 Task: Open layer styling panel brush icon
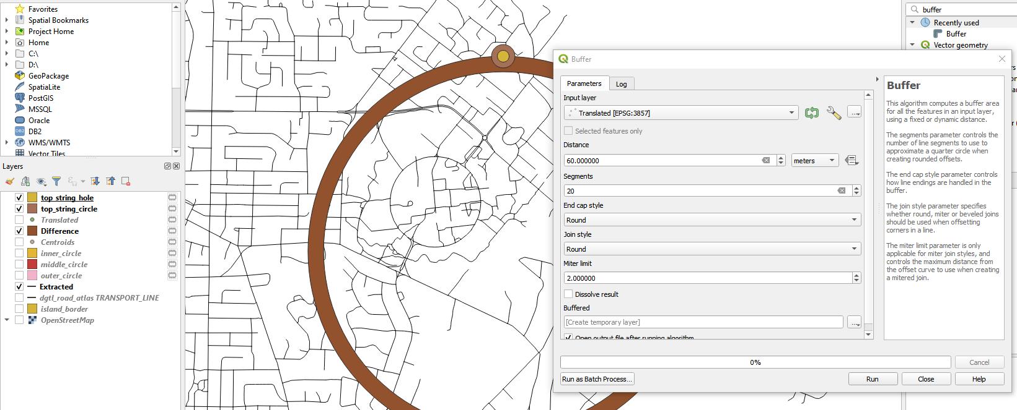[x=9, y=181]
